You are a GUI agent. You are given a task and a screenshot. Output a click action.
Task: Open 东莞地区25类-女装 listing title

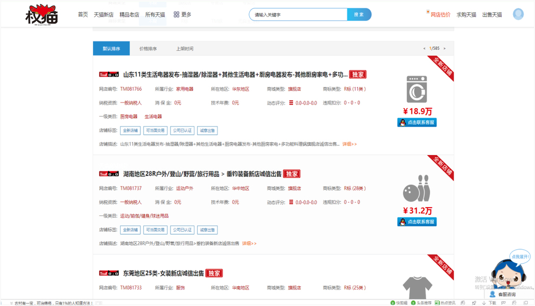(x=163, y=273)
